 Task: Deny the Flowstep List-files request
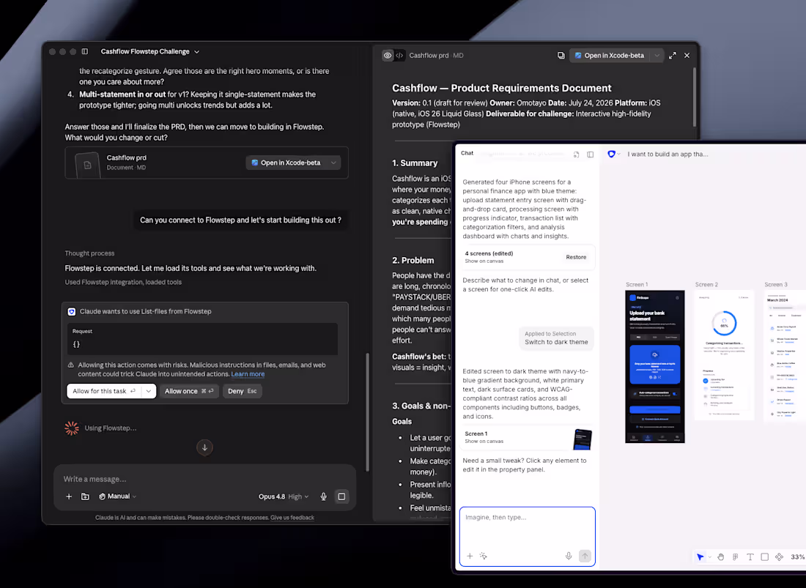[242, 391]
